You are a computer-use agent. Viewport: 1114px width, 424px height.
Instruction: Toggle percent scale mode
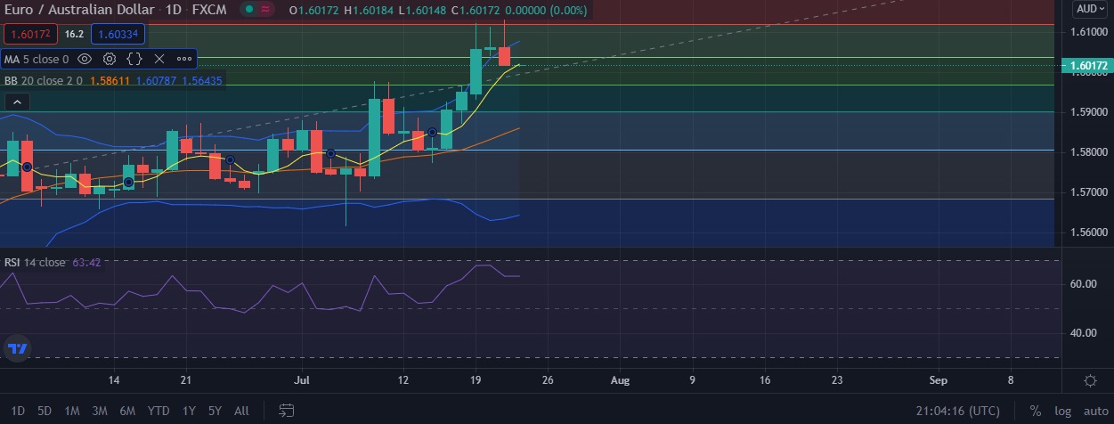[x=1036, y=411]
